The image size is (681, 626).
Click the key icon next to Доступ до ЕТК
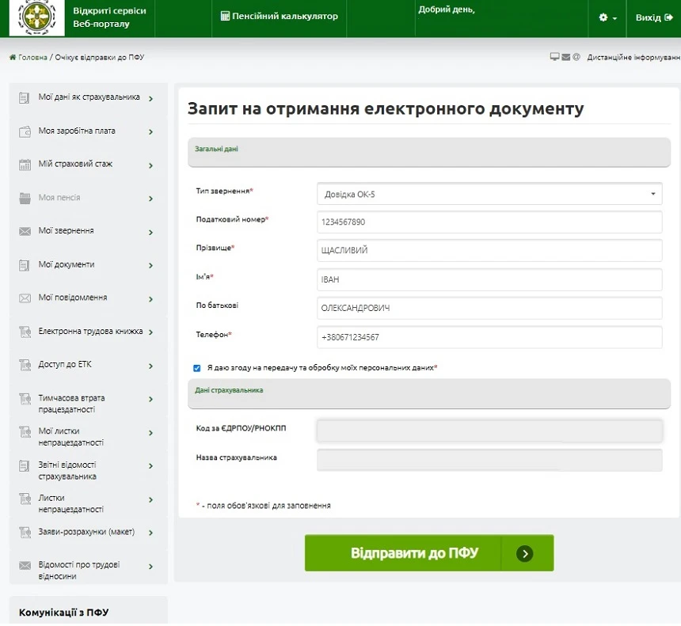point(24,365)
